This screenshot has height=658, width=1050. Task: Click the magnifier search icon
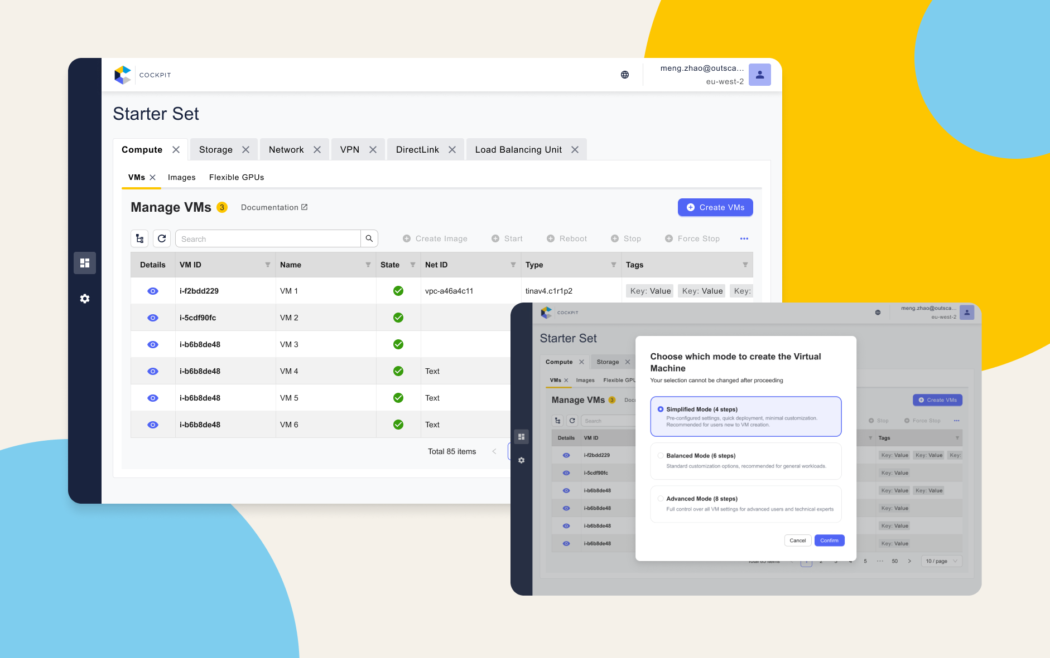(369, 238)
